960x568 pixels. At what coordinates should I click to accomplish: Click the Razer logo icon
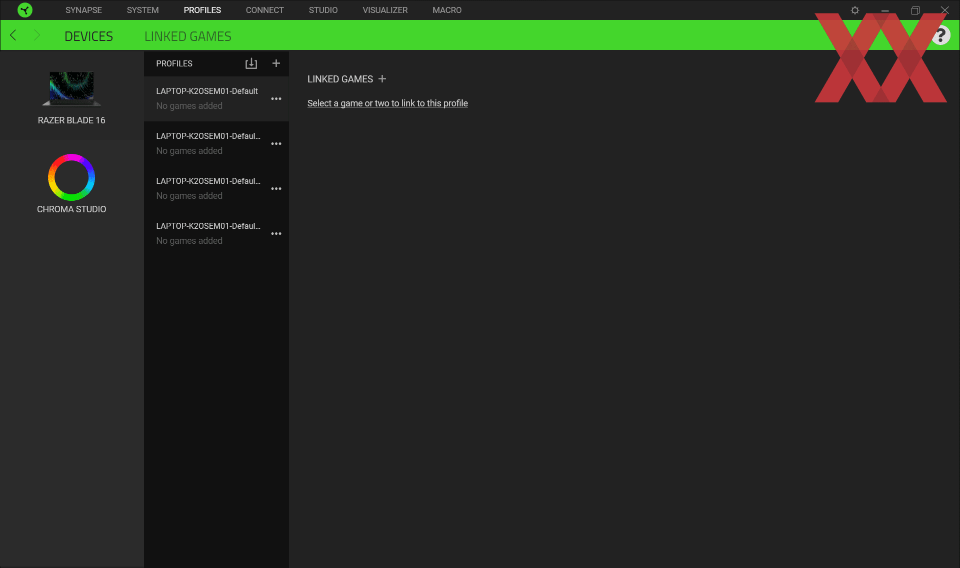point(24,10)
